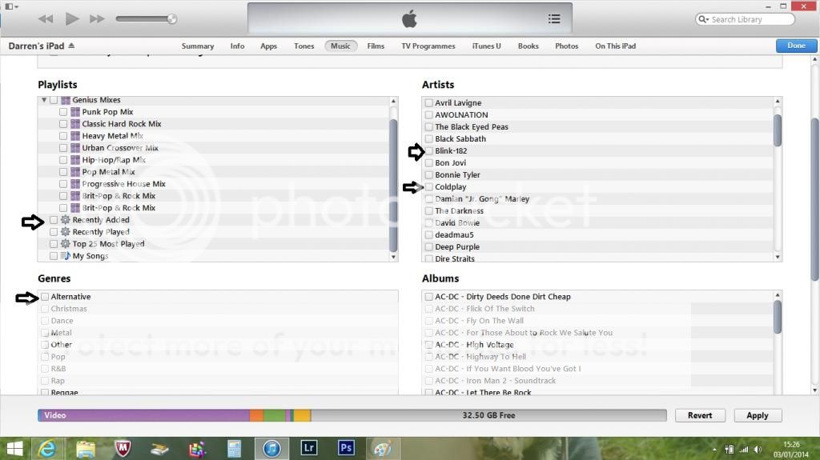Click the Artists list scrollbar thumb
The width and height of the screenshot is (820, 460).
point(778,130)
